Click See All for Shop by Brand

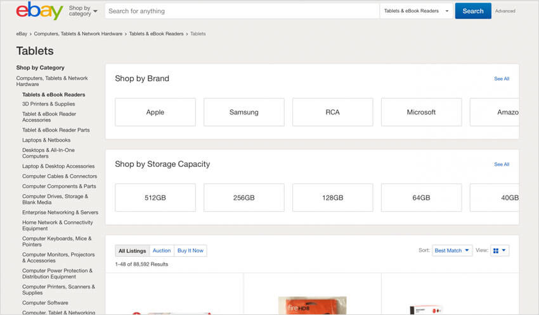tap(502, 78)
